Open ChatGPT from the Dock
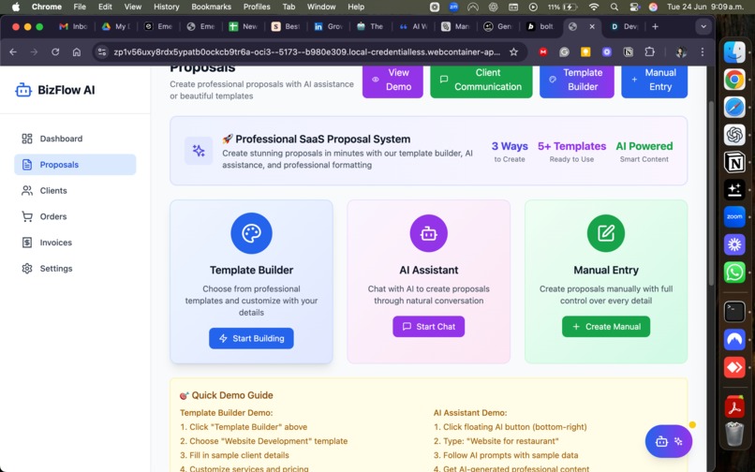 pyautogui.click(x=734, y=135)
